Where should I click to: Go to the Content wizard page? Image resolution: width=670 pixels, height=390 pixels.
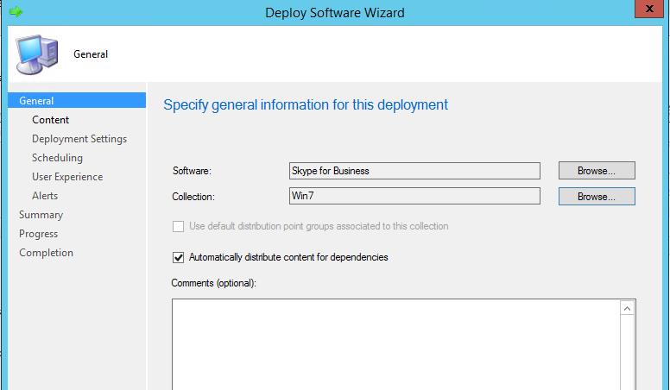pyautogui.click(x=50, y=120)
